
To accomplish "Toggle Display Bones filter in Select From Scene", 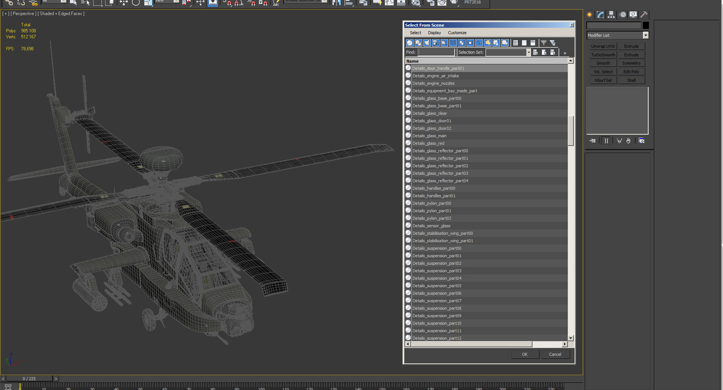I will (479, 43).
